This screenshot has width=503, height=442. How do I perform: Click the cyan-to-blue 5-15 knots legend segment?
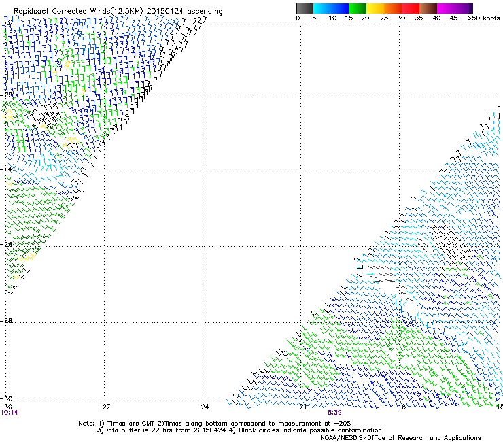click(x=331, y=8)
